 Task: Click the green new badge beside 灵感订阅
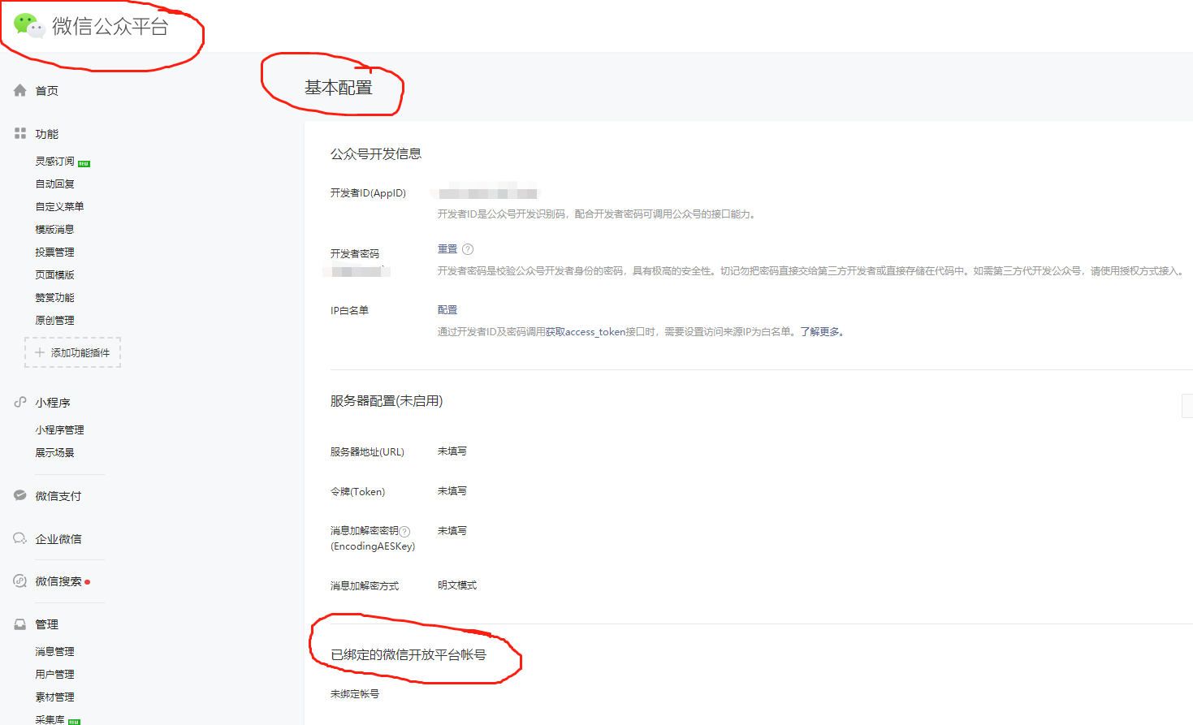pos(84,163)
